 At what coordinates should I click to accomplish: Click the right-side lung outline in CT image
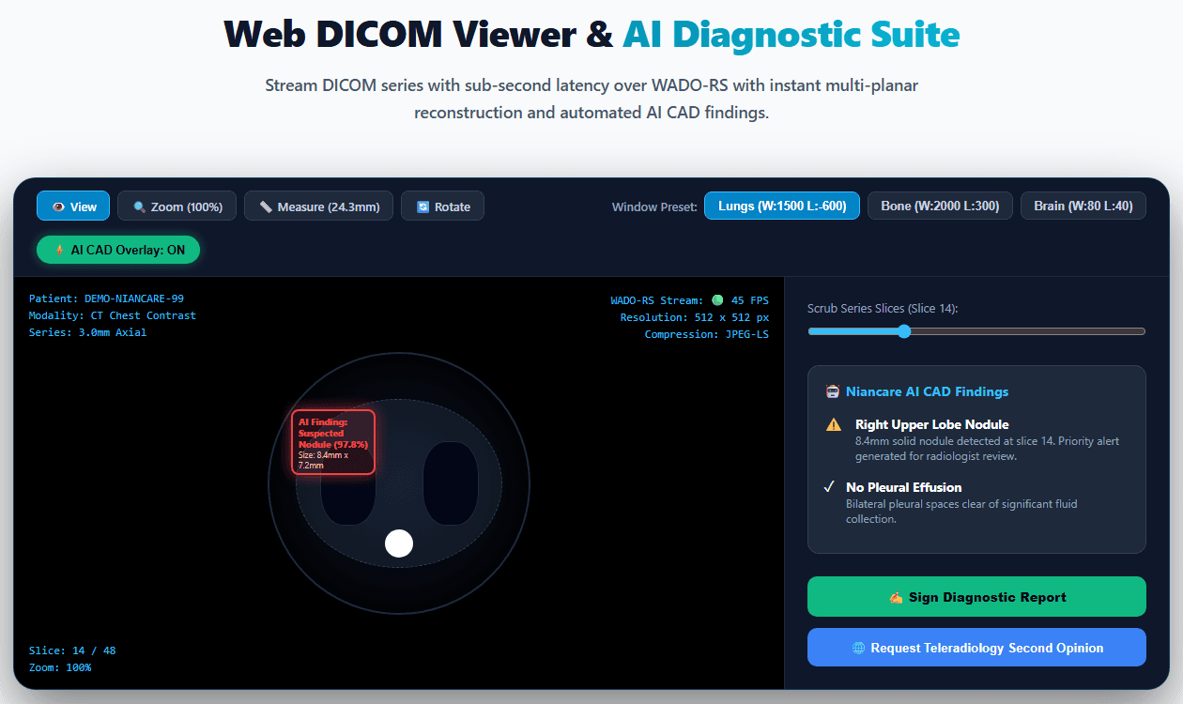click(x=451, y=483)
